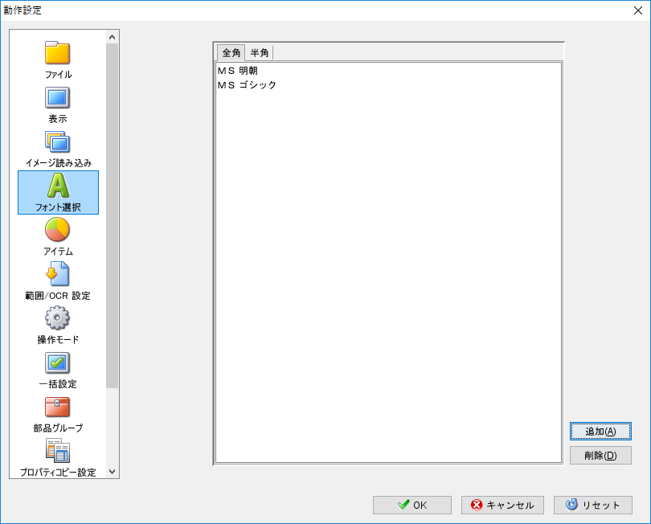Open the プロパティコピー設定 category

pyautogui.click(x=58, y=457)
